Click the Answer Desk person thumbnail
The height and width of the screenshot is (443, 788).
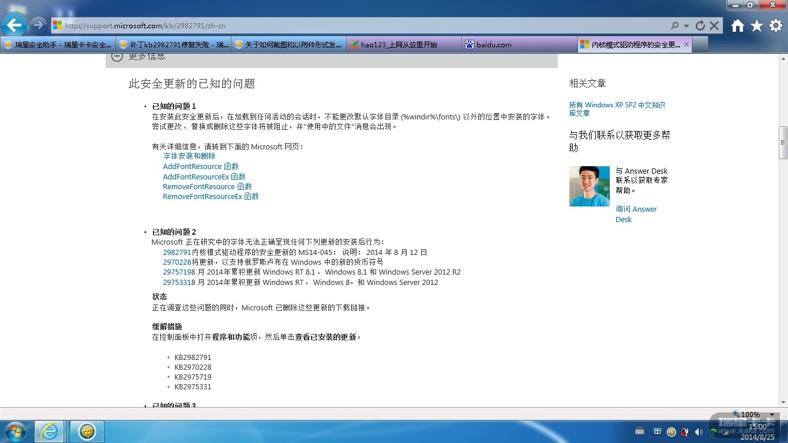click(x=589, y=186)
